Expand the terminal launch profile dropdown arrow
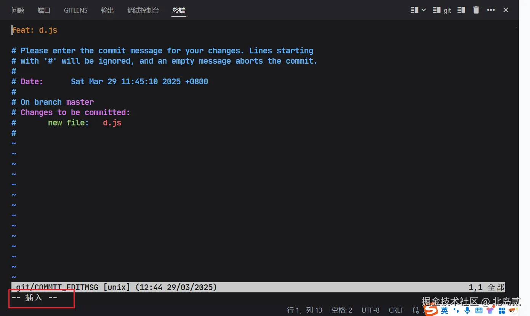This screenshot has width=530, height=316. click(424, 10)
